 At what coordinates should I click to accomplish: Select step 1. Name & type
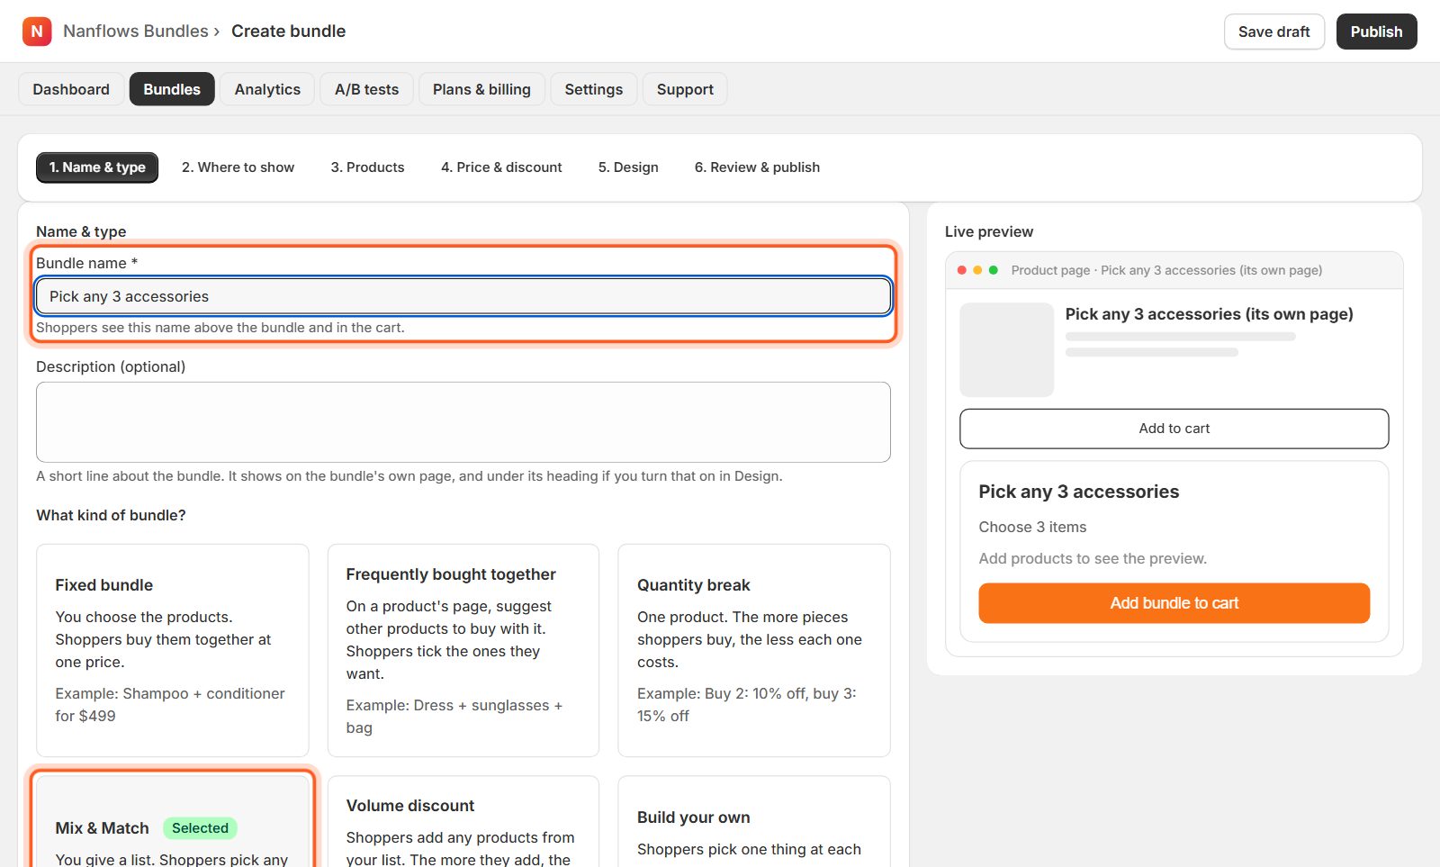(x=97, y=167)
